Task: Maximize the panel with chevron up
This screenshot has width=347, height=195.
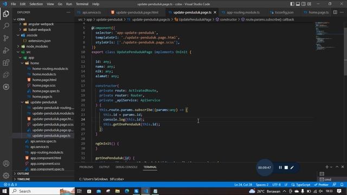Action: point(337,167)
